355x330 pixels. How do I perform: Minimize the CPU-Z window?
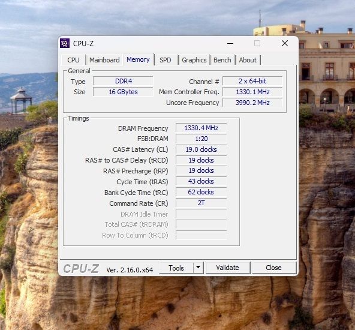(230, 43)
